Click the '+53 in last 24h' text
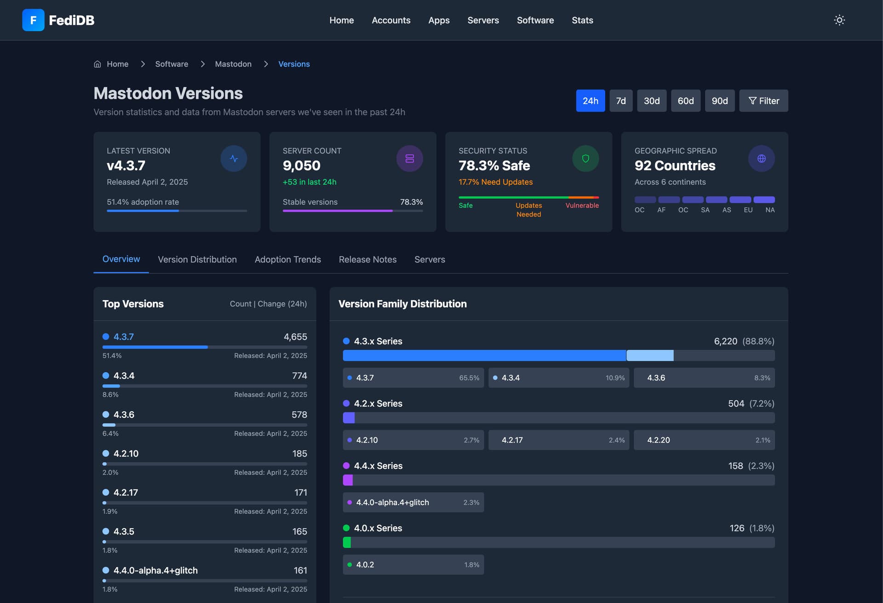This screenshot has width=883, height=603. coord(310,182)
